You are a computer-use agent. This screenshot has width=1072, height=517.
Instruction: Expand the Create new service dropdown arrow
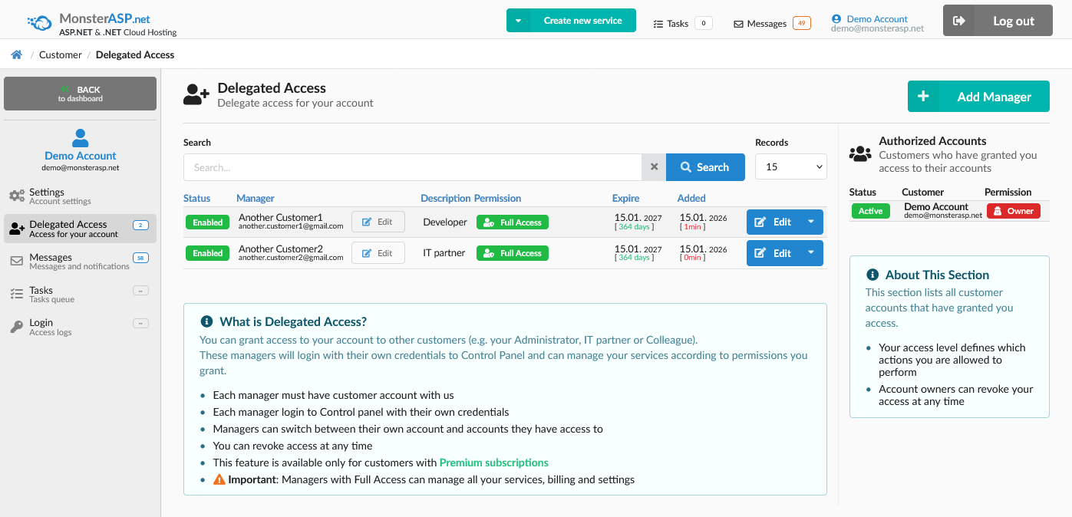(x=518, y=21)
